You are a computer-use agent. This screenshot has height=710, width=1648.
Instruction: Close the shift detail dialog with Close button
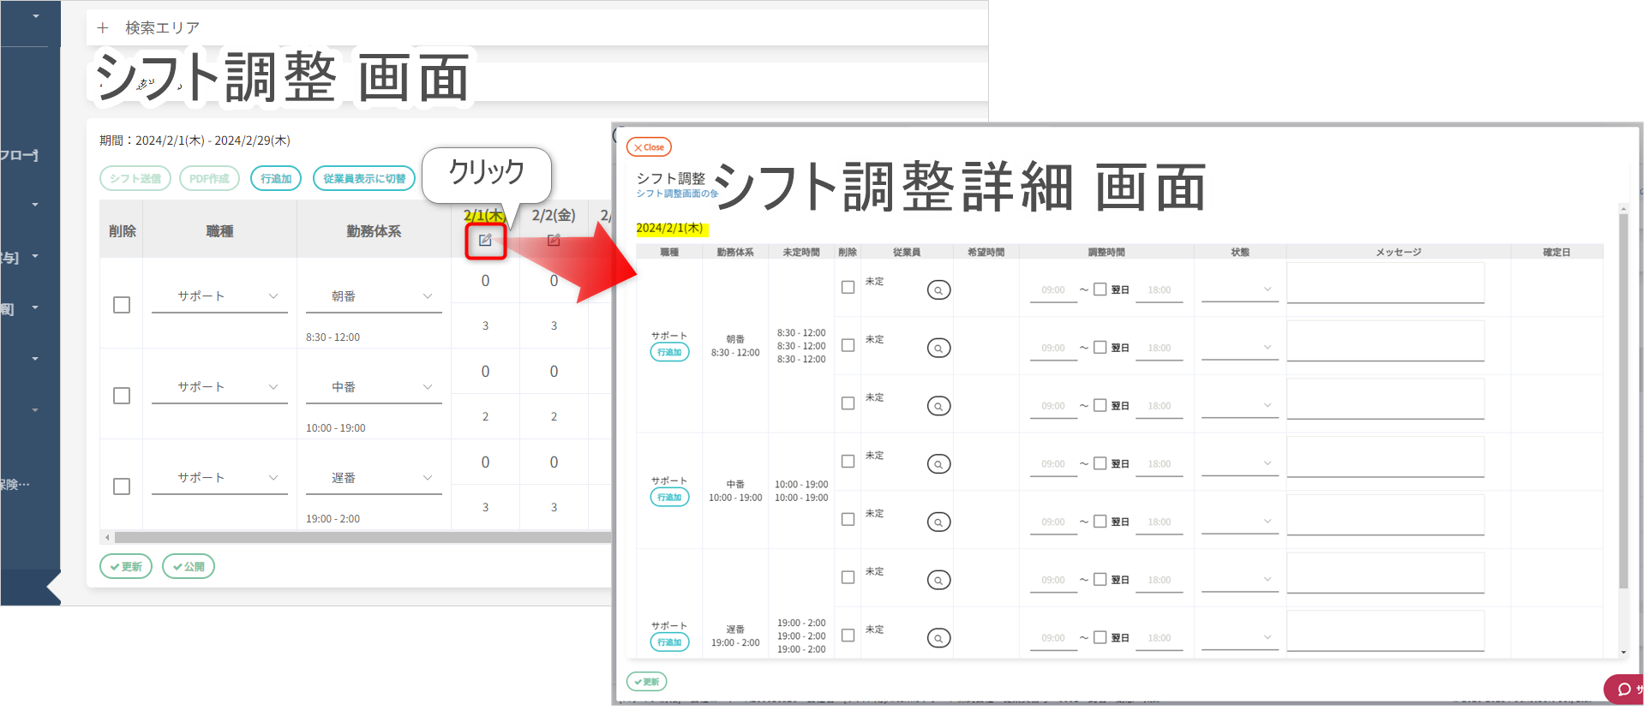[x=649, y=147]
